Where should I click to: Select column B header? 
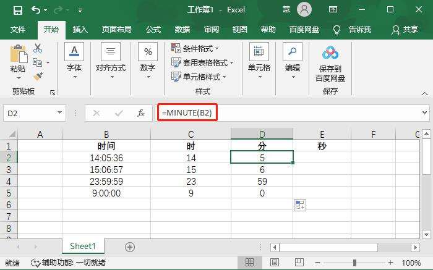pos(106,134)
